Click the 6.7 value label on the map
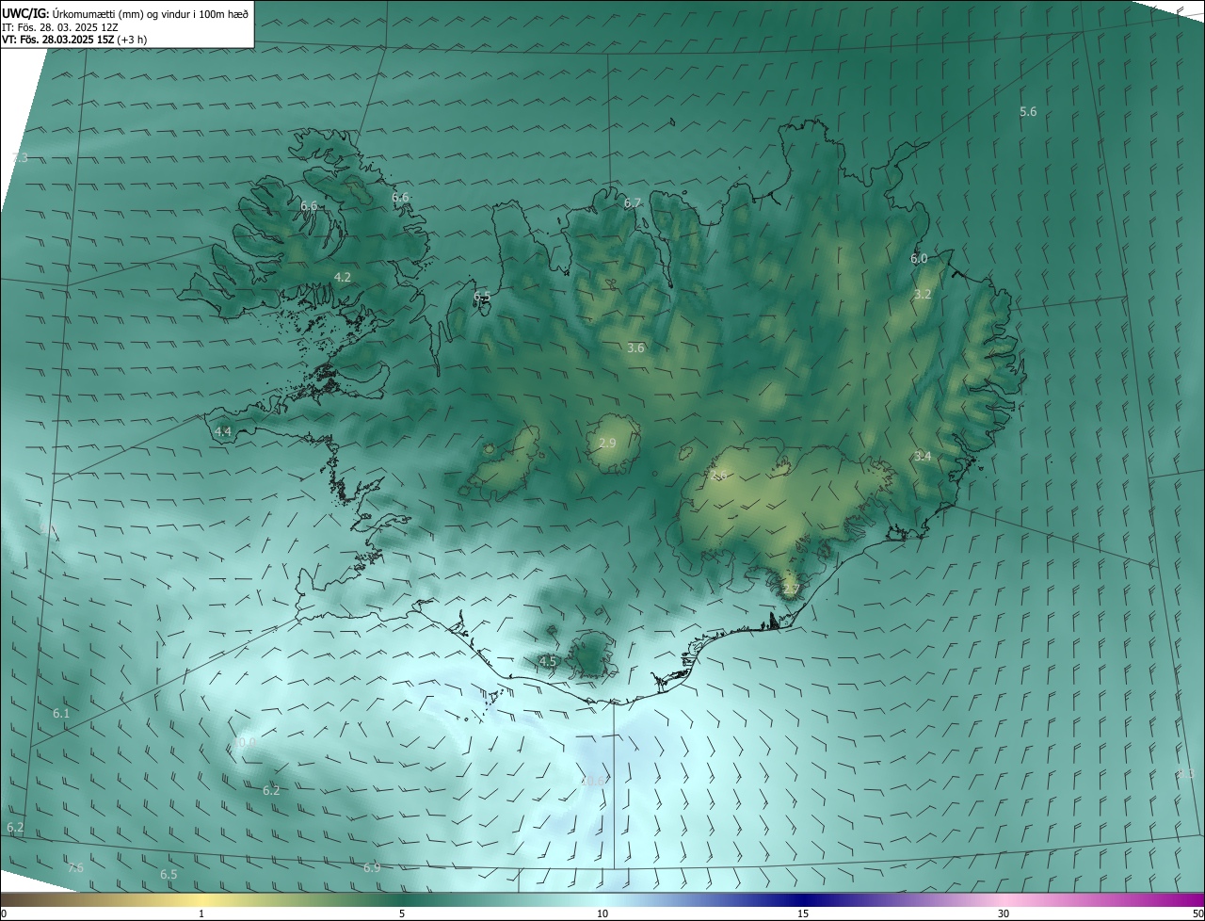Screen dimensions: 1205x921 point(633,203)
